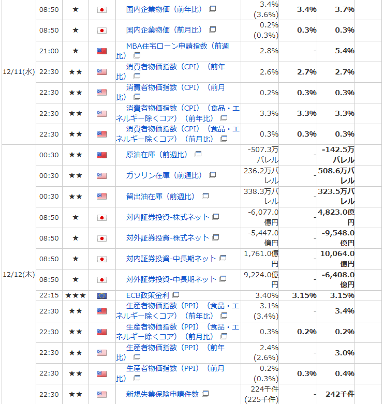The width and height of the screenshot is (384, 404).
Task: Click three-star importance in ECB政策金利 row
Action: pyautogui.click(x=76, y=295)
